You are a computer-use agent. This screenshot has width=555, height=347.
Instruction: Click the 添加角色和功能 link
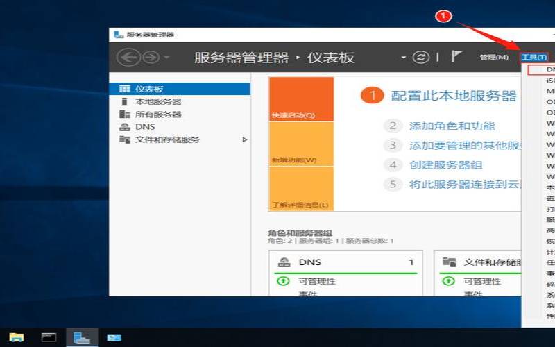[x=452, y=126]
